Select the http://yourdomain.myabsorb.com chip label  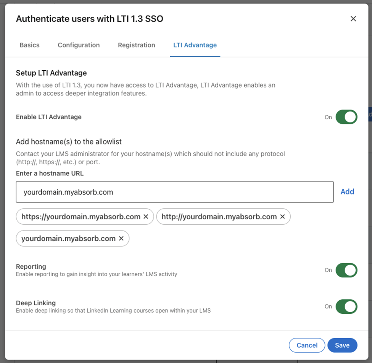pos(219,217)
